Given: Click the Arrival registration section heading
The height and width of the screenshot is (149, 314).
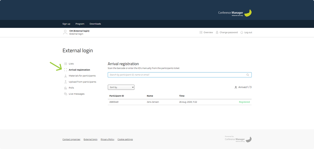Looking at the screenshot, I should tap(123, 64).
